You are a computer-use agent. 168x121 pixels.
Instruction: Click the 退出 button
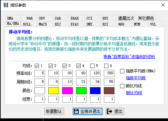coord(115,111)
